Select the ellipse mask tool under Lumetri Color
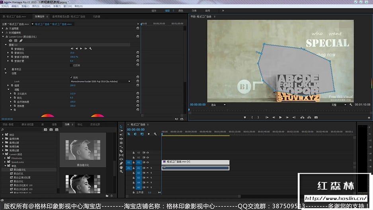373x210 pixels. click(10, 41)
